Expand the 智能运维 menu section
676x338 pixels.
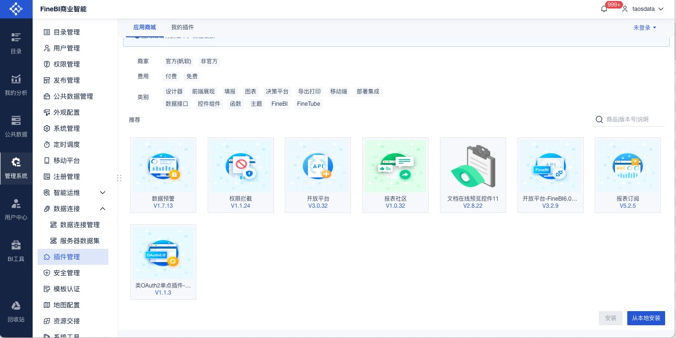103,193
